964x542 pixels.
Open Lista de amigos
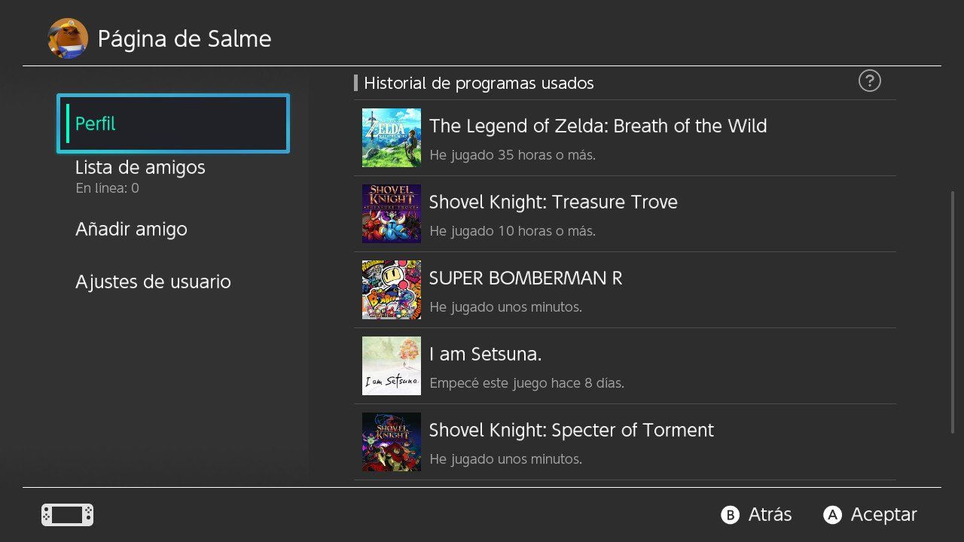140,167
